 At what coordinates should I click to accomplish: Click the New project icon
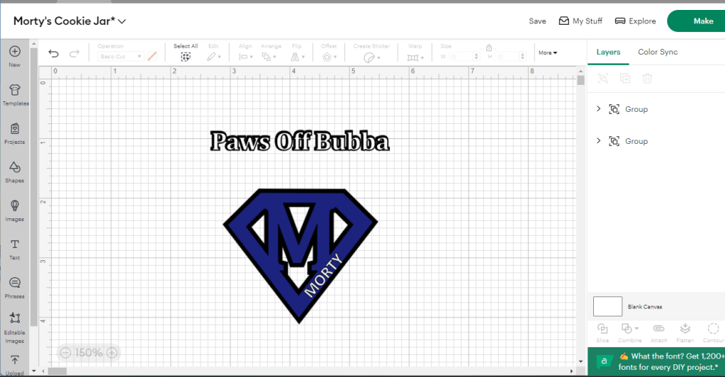(14, 55)
